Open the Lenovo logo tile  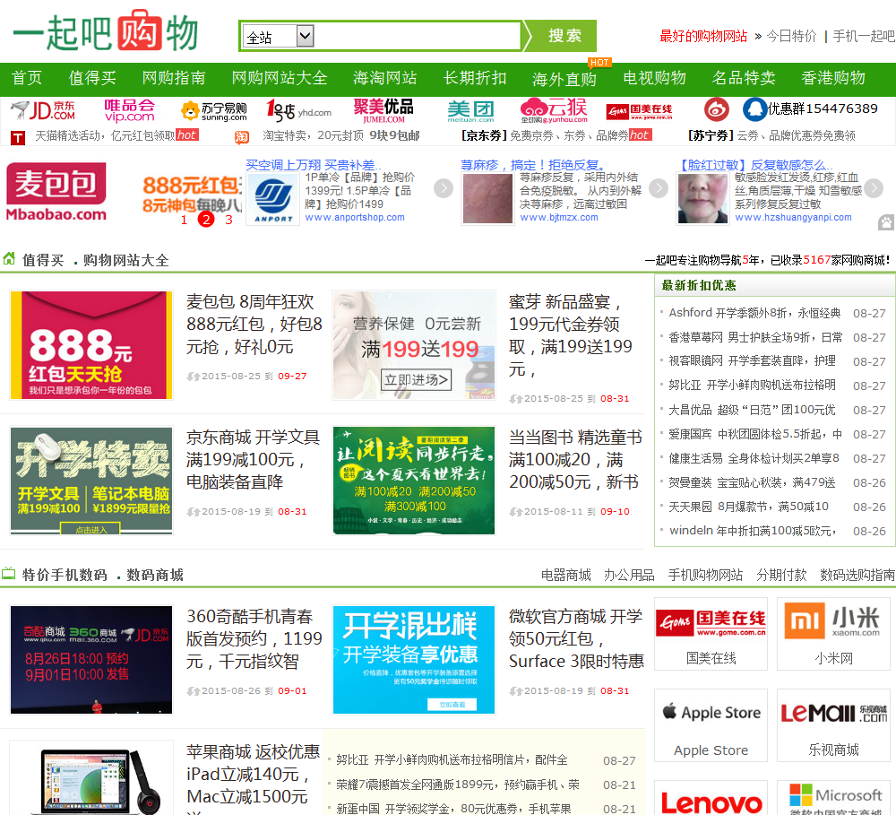[711, 798]
